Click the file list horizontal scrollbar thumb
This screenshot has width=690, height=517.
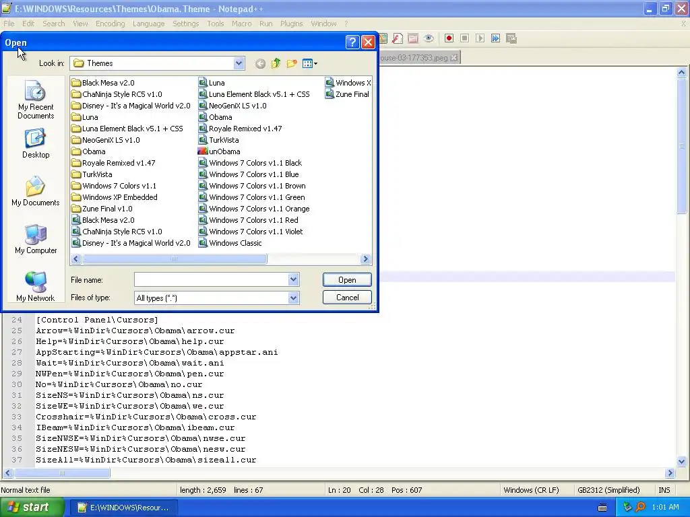[175, 259]
